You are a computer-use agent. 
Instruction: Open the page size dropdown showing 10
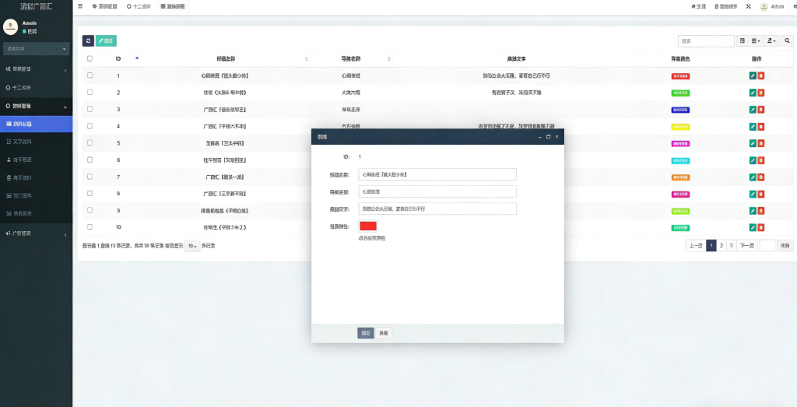[192, 246]
